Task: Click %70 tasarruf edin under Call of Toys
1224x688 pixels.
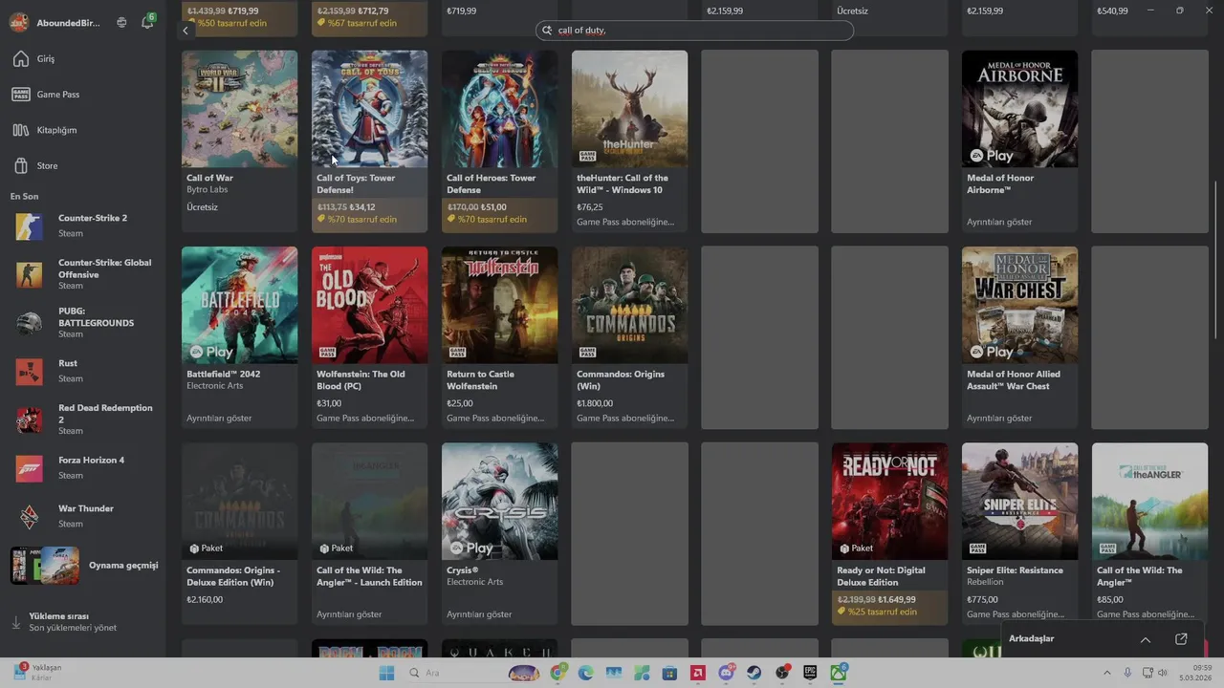Action: (362, 220)
